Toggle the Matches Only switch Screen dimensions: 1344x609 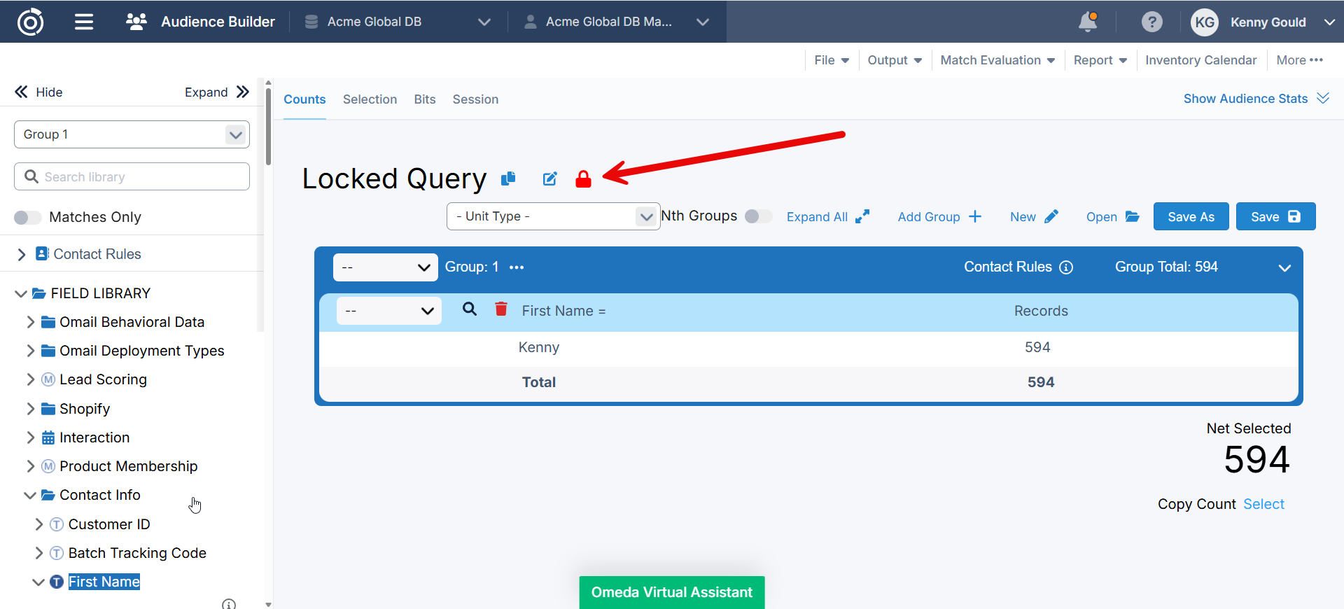coord(28,218)
